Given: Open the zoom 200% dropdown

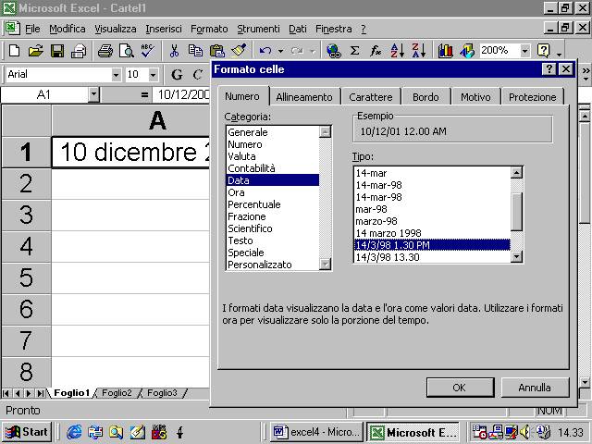Looking at the screenshot, I should [524, 51].
